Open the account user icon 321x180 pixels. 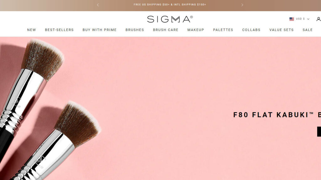click(318, 19)
